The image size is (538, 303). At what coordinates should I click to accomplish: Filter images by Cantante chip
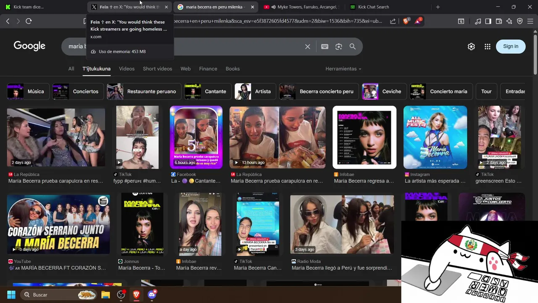pos(208,91)
